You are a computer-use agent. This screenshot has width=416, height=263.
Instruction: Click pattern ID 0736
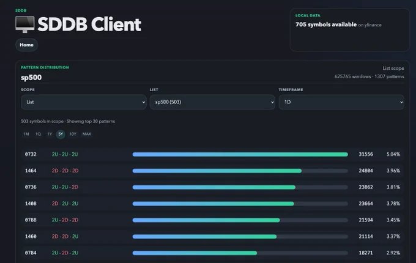click(x=31, y=187)
